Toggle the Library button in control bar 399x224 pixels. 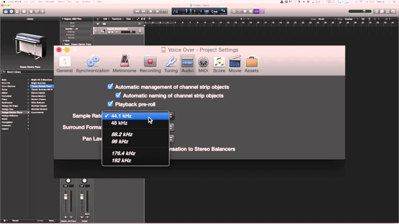click(x=6, y=12)
